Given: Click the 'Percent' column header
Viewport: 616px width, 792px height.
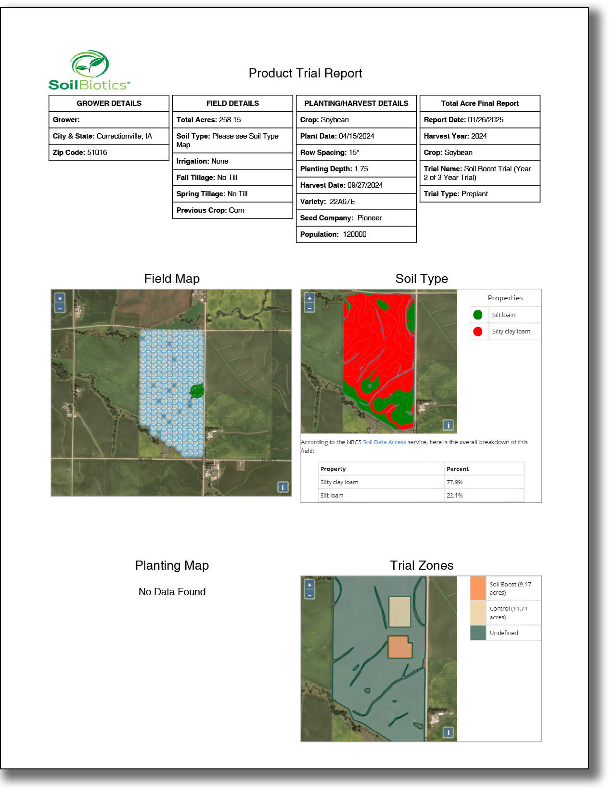Looking at the screenshot, I should coord(484,469).
